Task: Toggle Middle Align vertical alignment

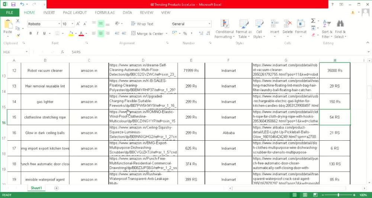Action: pos(100,24)
